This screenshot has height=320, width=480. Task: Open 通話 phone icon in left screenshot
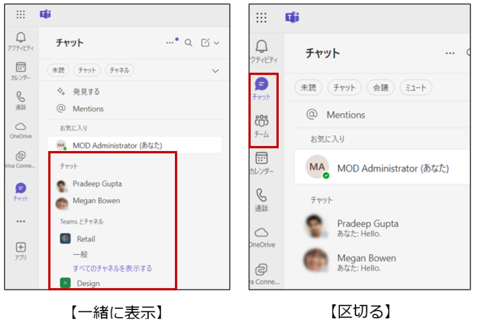21,100
